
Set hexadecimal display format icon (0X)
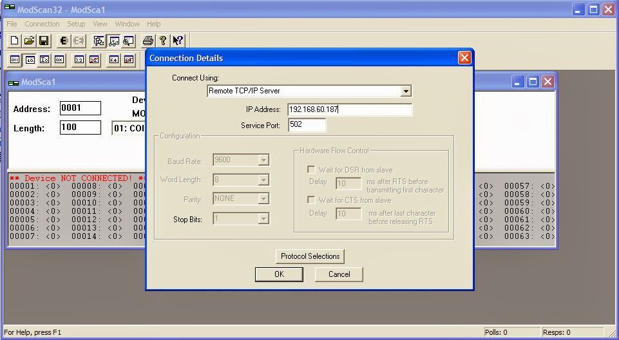[x=59, y=60]
